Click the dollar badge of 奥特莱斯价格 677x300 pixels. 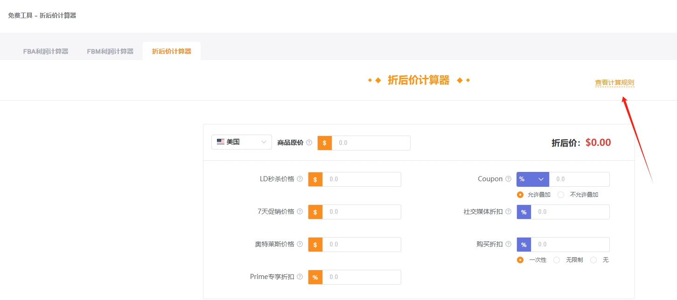click(315, 245)
